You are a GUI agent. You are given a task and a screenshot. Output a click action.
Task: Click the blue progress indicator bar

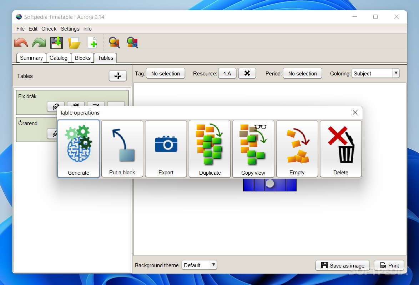[269, 185]
